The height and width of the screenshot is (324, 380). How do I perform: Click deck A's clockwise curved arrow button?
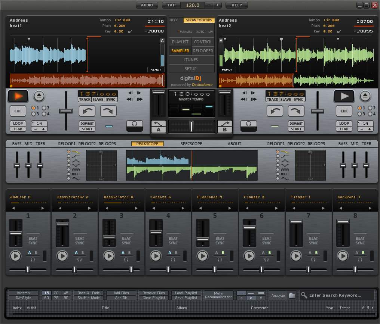click(108, 111)
